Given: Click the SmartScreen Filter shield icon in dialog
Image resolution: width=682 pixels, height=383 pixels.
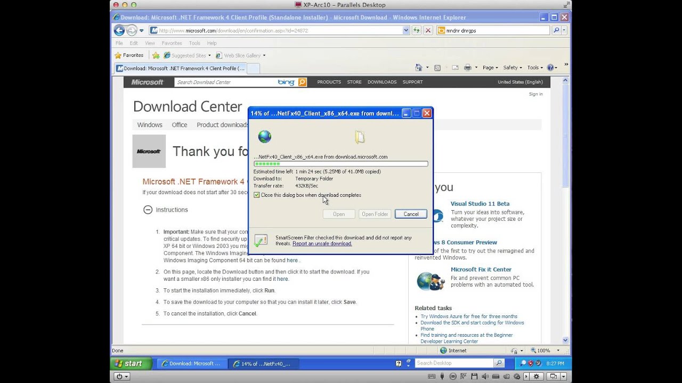Looking at the screenshot, I should [261, 240].
